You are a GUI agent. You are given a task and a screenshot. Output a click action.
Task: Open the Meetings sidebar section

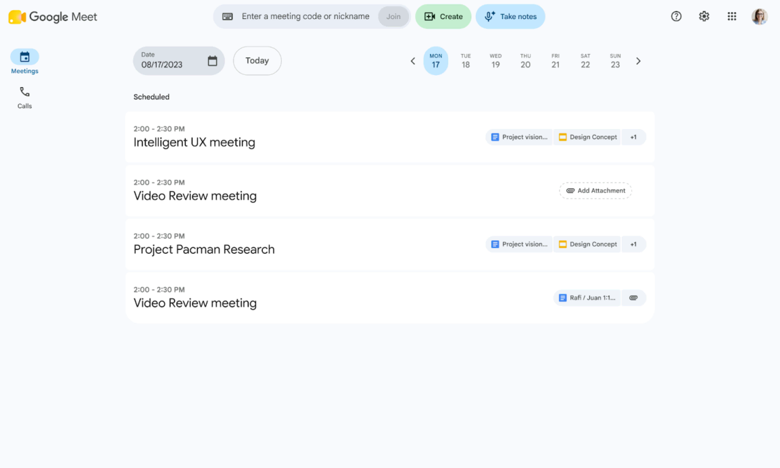24,61
